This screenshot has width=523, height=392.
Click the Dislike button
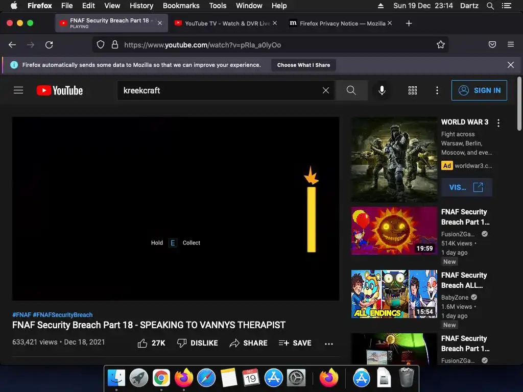(x=198, y=343)
